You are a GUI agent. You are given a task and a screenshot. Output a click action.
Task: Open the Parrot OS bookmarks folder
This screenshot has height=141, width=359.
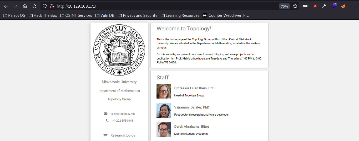[x=14, y=15]
